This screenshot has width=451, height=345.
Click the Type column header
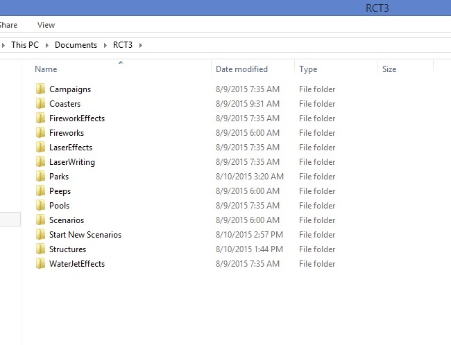pyautogui.click(x=308, y=69)
